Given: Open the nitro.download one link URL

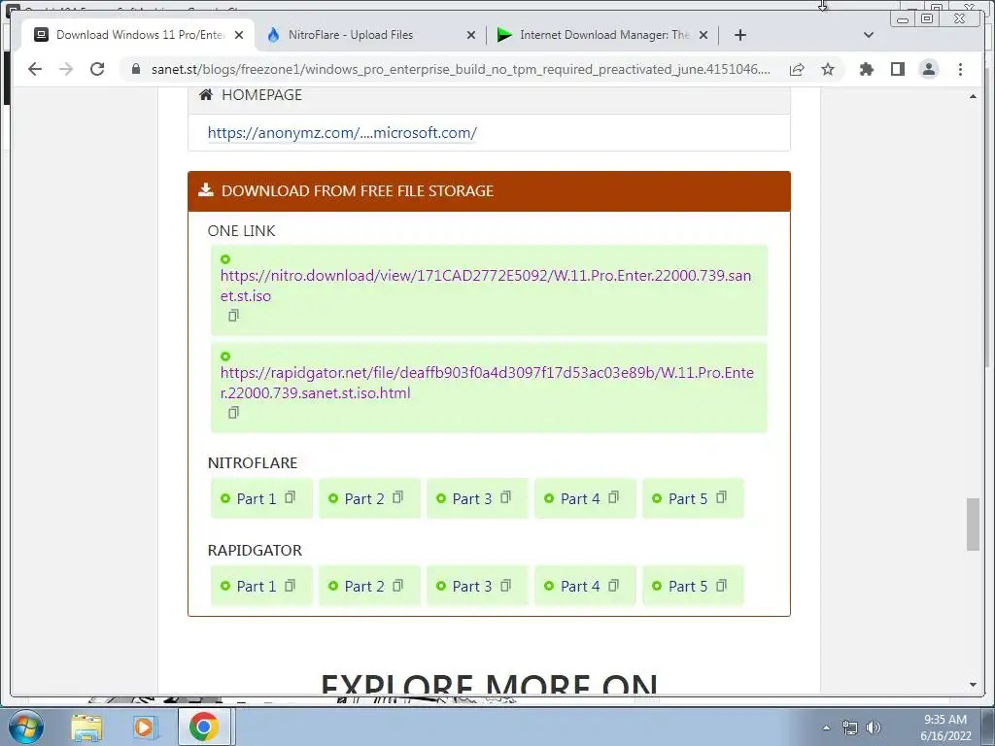Looking at the screenshot, I should [x=486, y=286].
